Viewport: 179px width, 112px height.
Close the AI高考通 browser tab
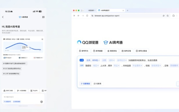tap(123, 10)
